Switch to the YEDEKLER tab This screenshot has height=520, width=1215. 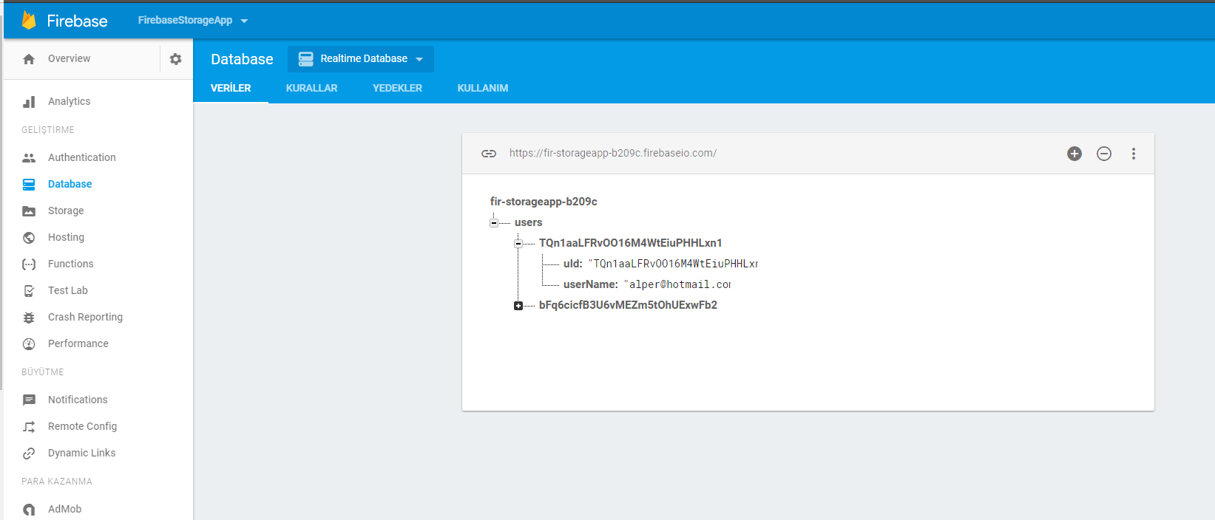point(397,88)
